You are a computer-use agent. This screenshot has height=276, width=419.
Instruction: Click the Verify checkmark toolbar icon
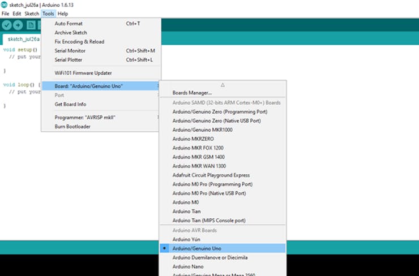coord(7,25)
